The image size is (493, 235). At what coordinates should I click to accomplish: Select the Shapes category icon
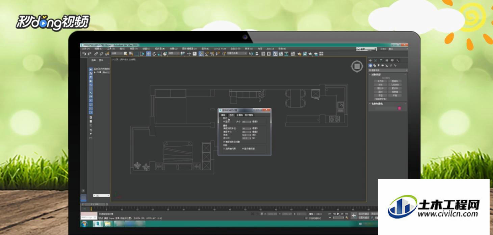pyautogui.click(x=374, y=66)
